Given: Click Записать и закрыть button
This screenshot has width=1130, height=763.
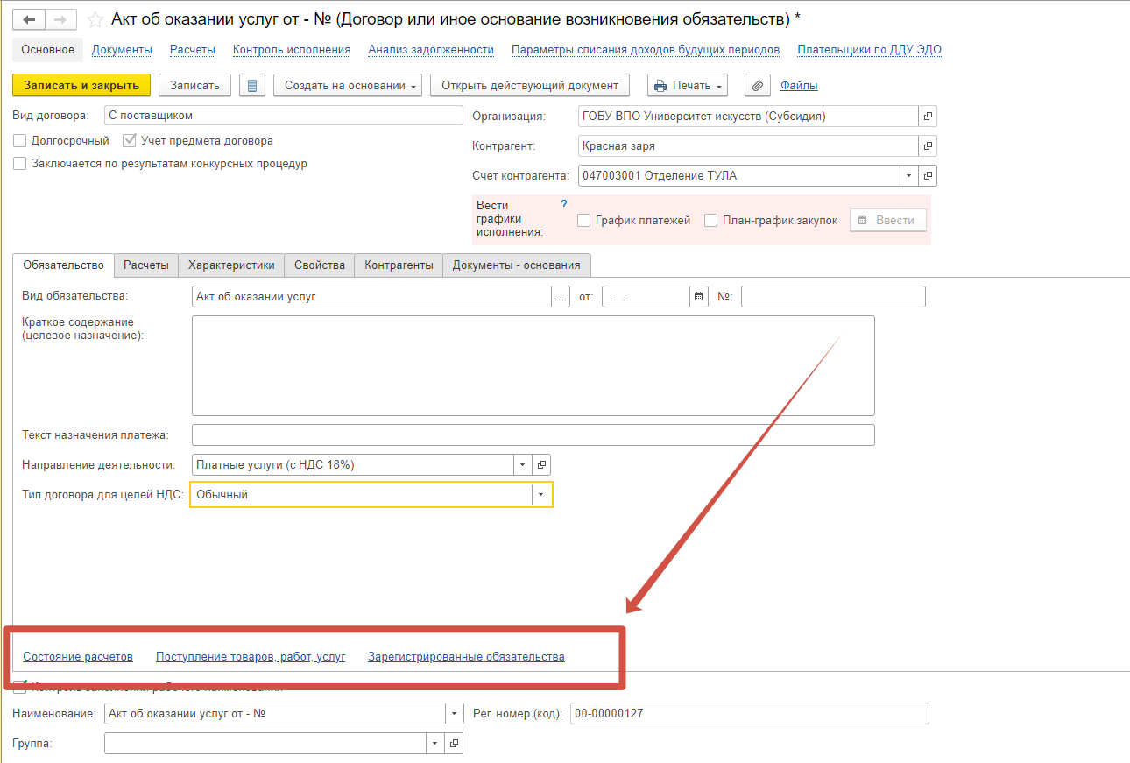Looking at the screenshot, I should coord(81,85).
